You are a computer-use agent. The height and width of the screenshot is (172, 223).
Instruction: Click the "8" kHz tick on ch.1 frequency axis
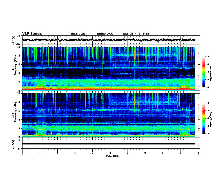point(19,56)
